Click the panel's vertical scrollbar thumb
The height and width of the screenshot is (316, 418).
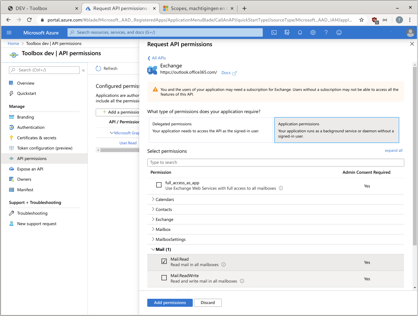pos(415,156)
